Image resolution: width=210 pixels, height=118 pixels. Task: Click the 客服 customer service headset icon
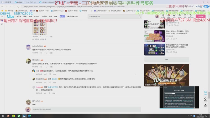(x=205, y=99)
